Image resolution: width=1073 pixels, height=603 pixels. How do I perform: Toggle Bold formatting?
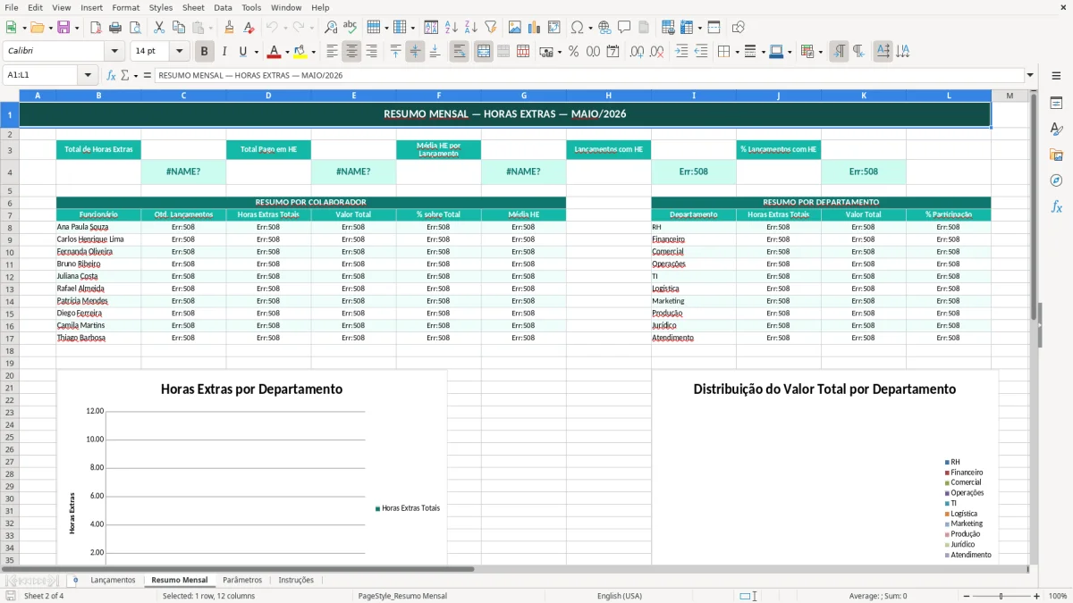205,52
